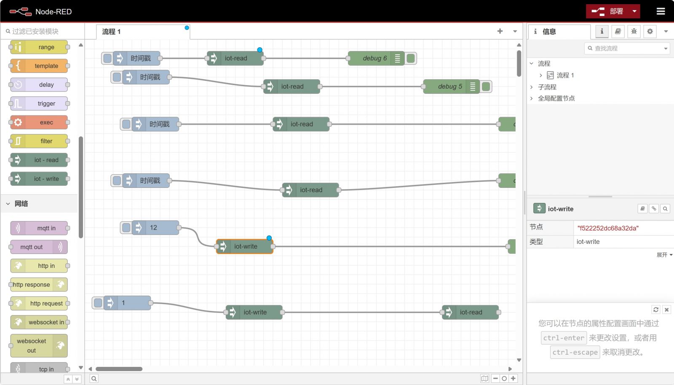Collapse all palette categories

pos(68,379)
